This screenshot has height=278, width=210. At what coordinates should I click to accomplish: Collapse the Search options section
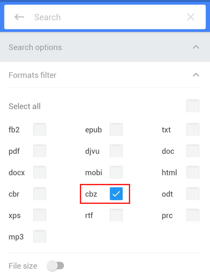pos(196,47)
